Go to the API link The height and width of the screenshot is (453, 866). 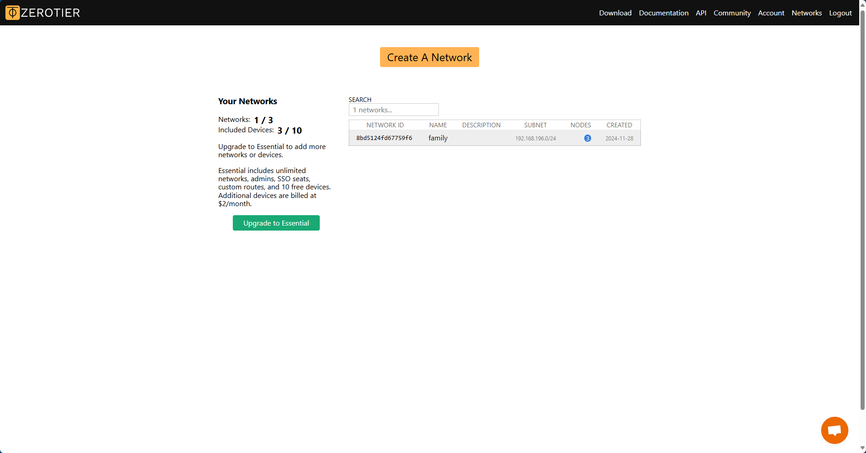tap(701, 13)
